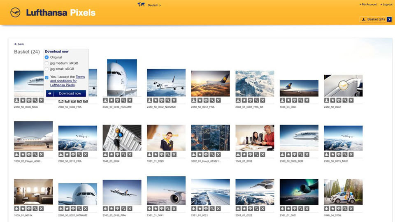Download image 2380_50_0020_NONAME
The image size is (395, 222).
click(x=61, y=208)
